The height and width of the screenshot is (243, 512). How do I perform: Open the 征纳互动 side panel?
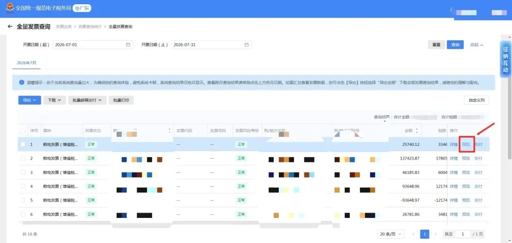click(x=505, y=60)
